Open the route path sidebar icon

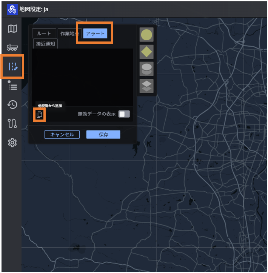coord(12,123)
